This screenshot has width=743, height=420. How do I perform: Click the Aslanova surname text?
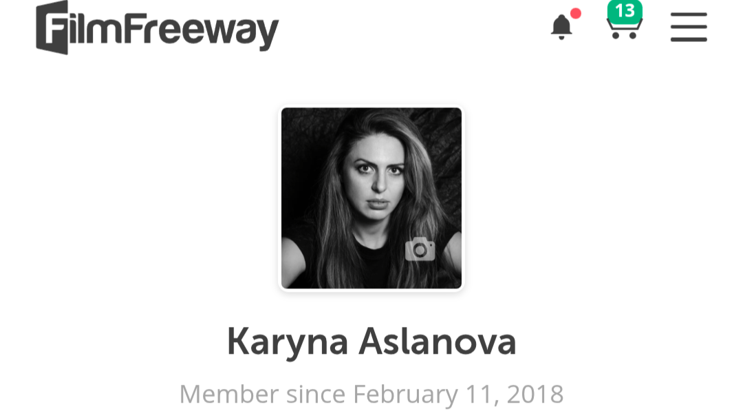click(438, 342)
